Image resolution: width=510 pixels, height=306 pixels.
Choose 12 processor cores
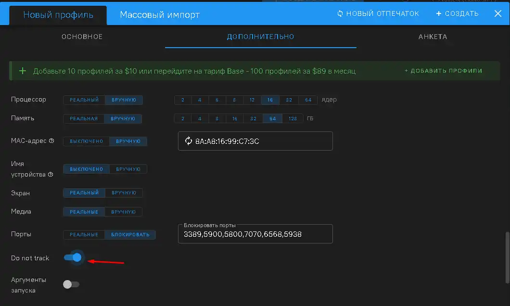[252, 100]
